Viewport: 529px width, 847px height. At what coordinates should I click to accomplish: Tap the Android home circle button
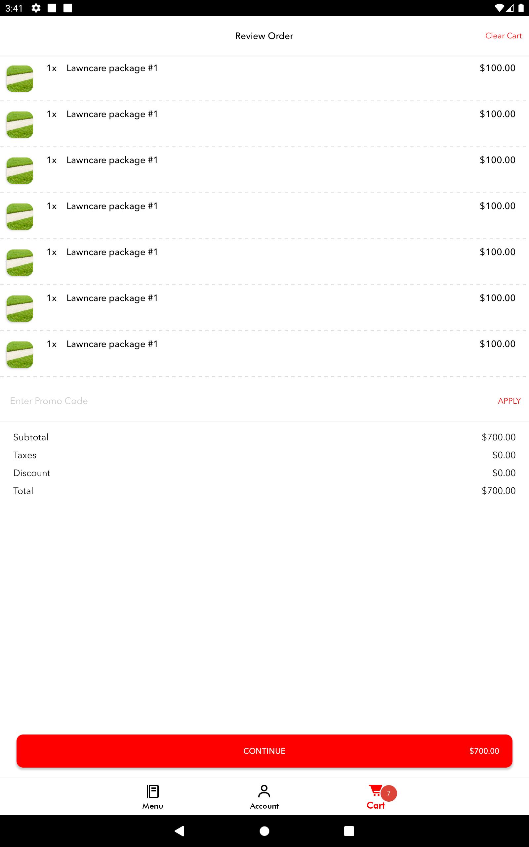click(264, 831)
